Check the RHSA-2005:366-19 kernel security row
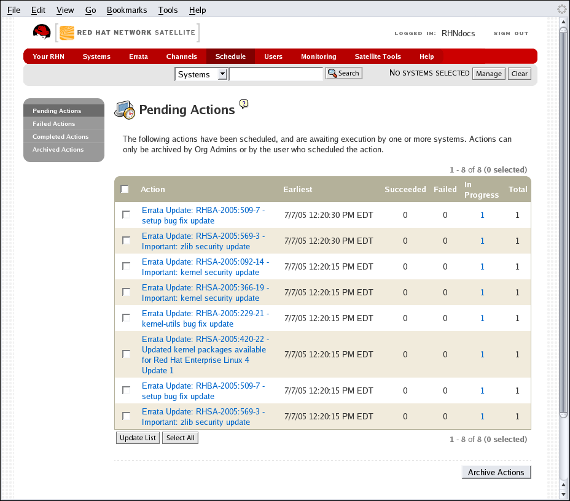The width and height of the screenshot is (570, 501). pos(126,292)
